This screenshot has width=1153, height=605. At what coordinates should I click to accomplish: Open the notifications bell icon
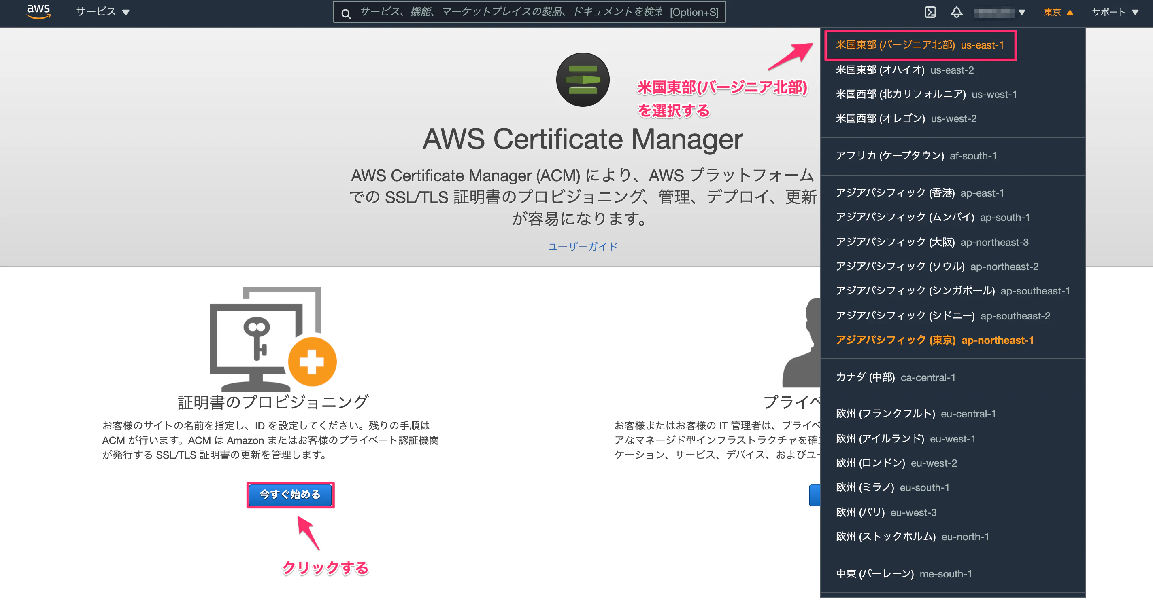point(956,12)
